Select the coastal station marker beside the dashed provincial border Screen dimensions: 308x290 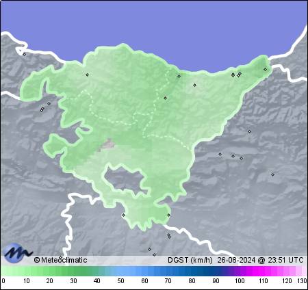tap(179, 76)
